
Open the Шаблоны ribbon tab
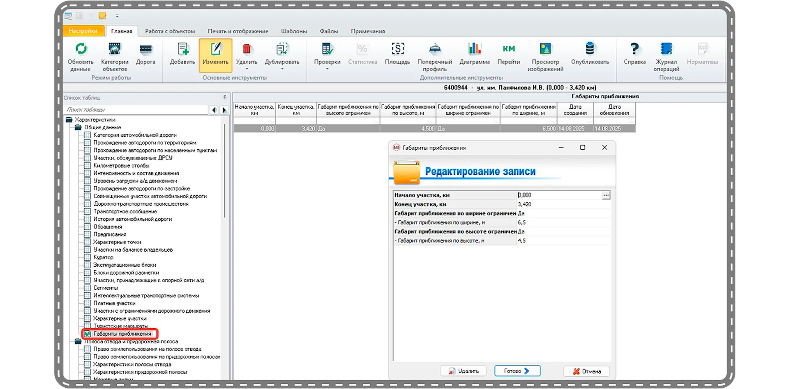click(294, 31)
